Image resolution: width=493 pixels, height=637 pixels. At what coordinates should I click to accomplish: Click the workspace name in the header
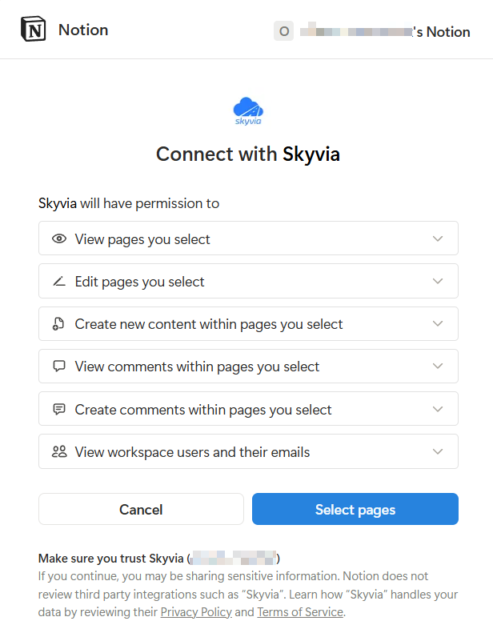(385, 32)
